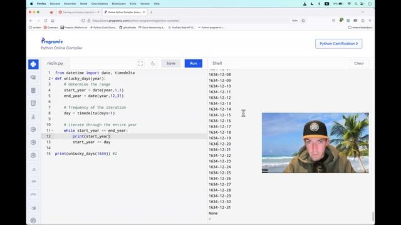
Task: Go to the browser home page
Action: pyautogui.click(x=53, y=21)
